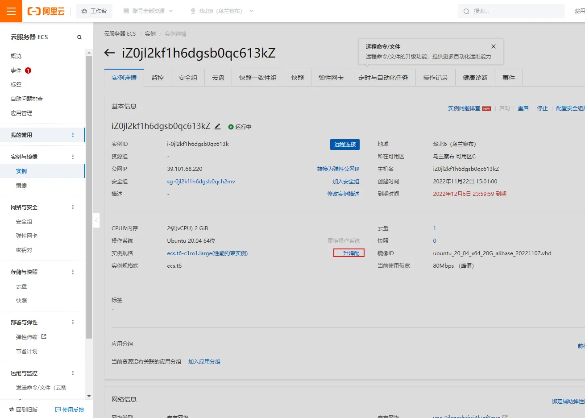Switch to the 健康诊断 tab
This screenshot has height=418, width=585.
coord(475,78)
